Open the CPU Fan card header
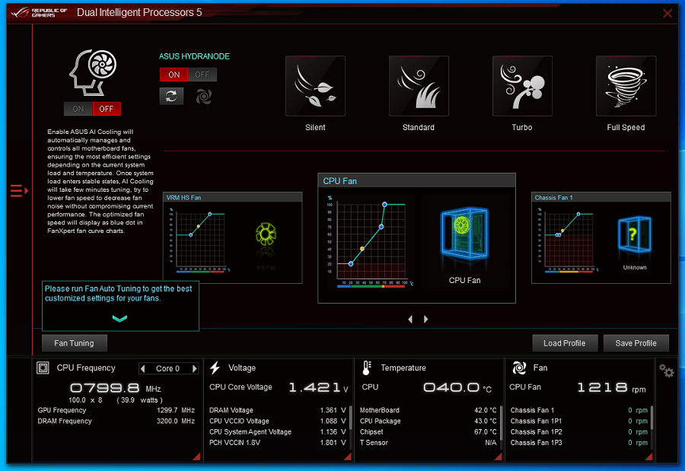 point(416,181)
